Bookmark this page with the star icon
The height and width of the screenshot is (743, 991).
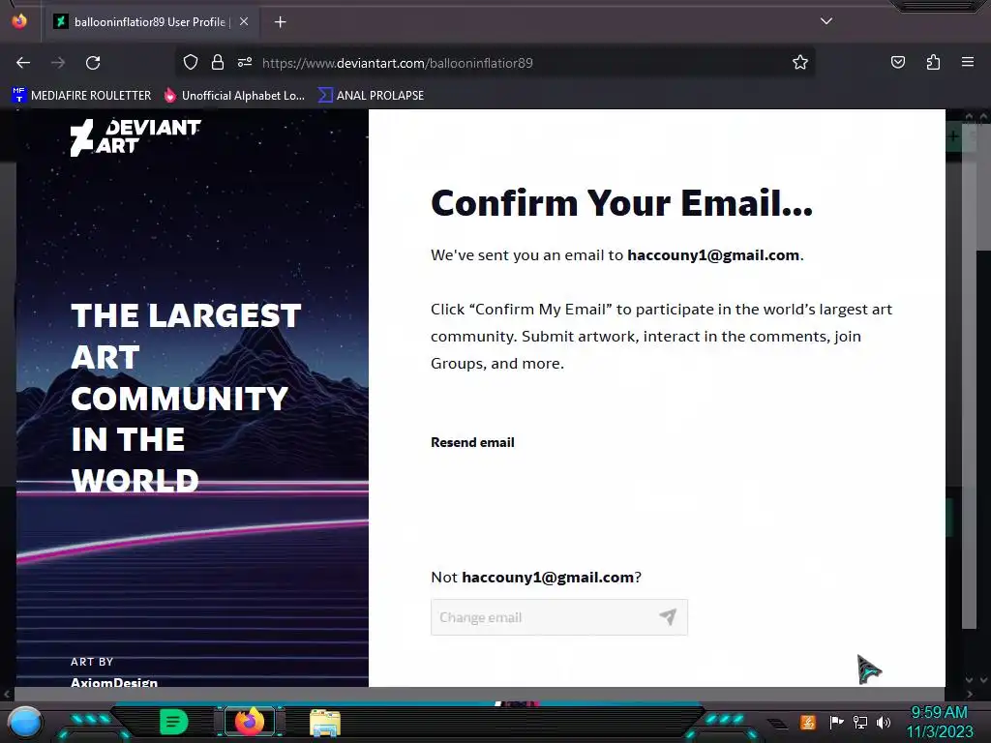[x=800, y=63]
